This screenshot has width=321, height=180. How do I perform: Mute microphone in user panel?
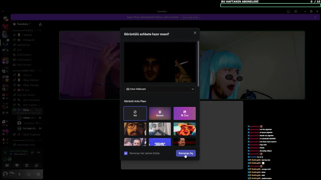(x=20, y=174)
